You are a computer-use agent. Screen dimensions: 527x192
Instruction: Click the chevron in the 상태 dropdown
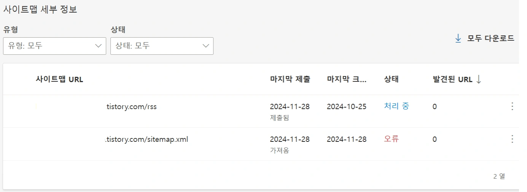coord(206,46)
